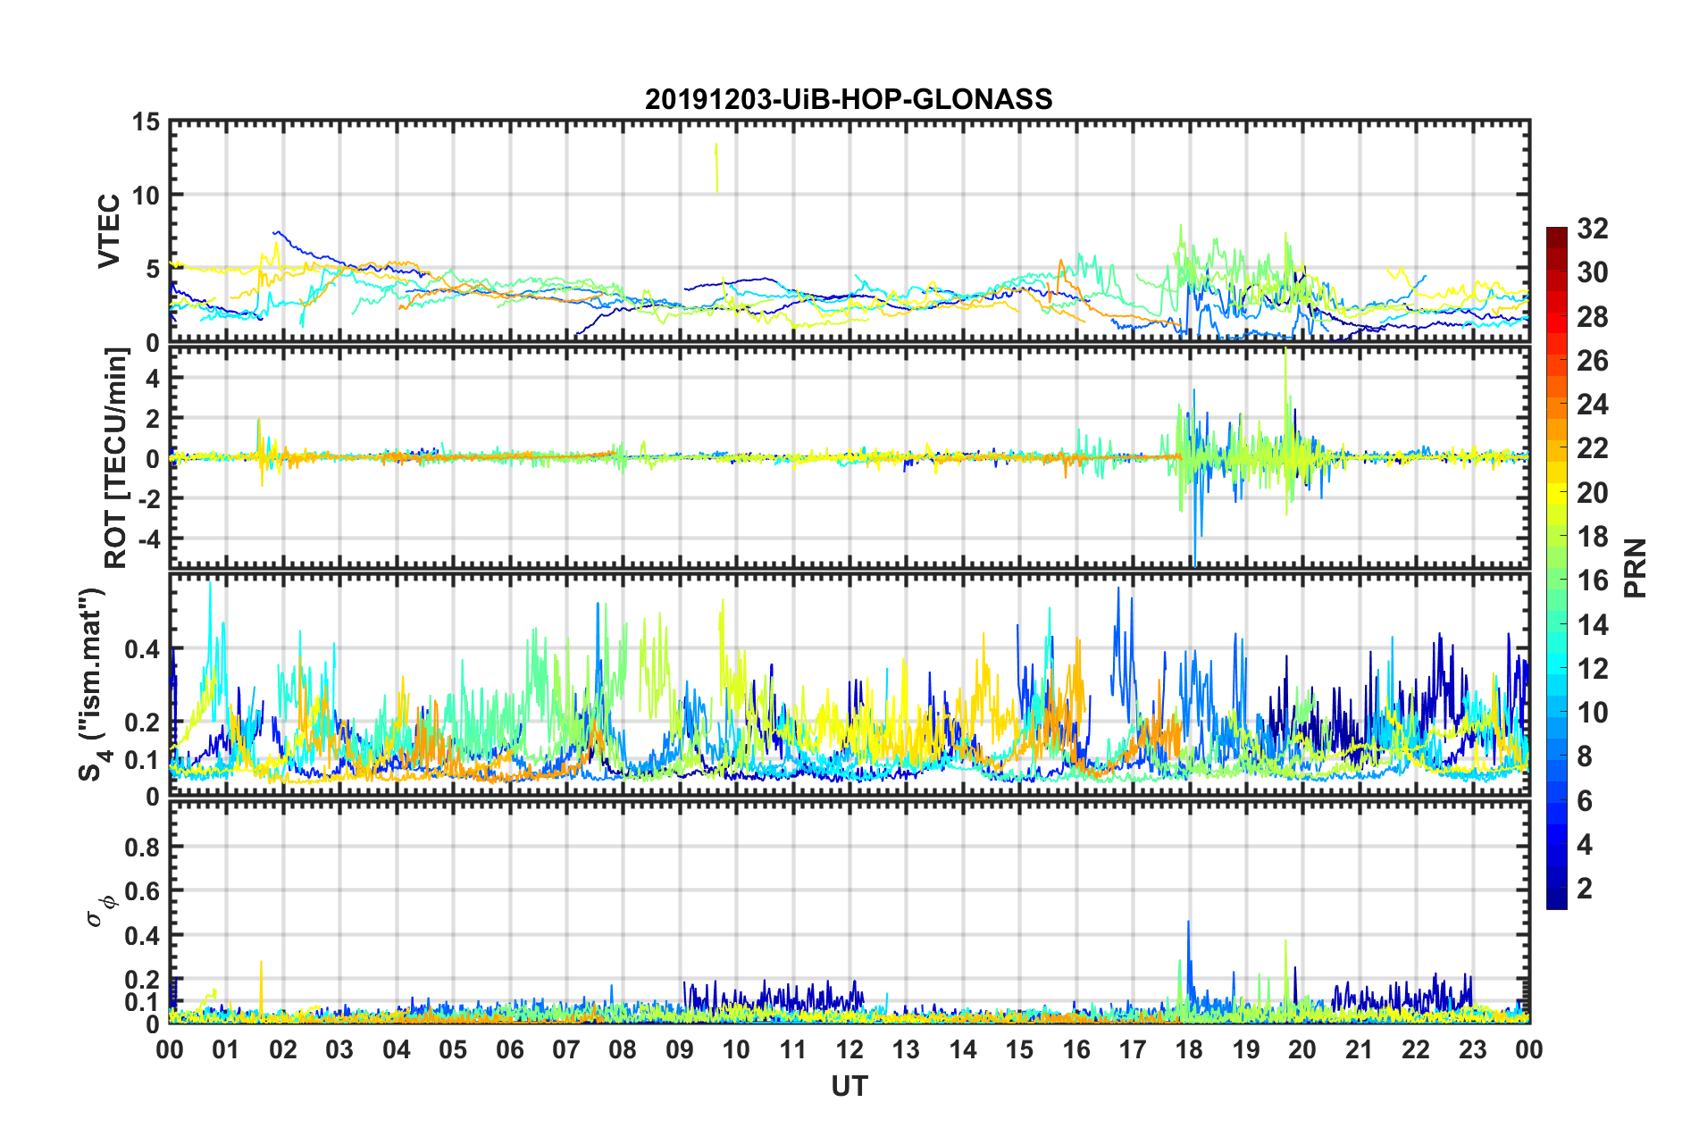Click the colorbar tick label 28

click(1593, 317)
